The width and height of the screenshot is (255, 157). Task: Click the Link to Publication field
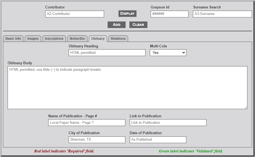(x=168, y=123)
